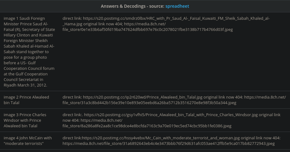Viewport: 290px width, 152px height.
Task: Select image 1 Saudi Foreign Minister description cell
Action: click(x=29, y=52)
